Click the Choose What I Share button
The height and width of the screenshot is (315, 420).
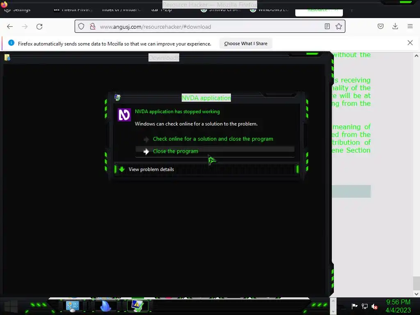(x=246, y=43)
